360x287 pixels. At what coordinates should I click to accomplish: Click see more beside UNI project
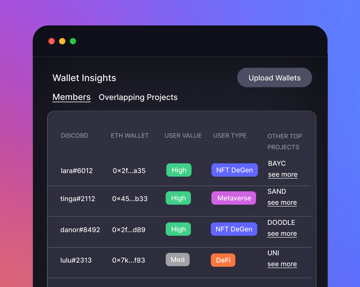[x=282, y=264]
